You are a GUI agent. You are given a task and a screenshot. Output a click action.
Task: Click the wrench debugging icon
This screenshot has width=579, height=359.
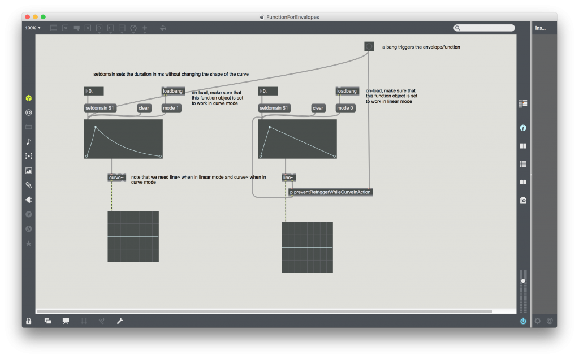[x=120, y=321]
